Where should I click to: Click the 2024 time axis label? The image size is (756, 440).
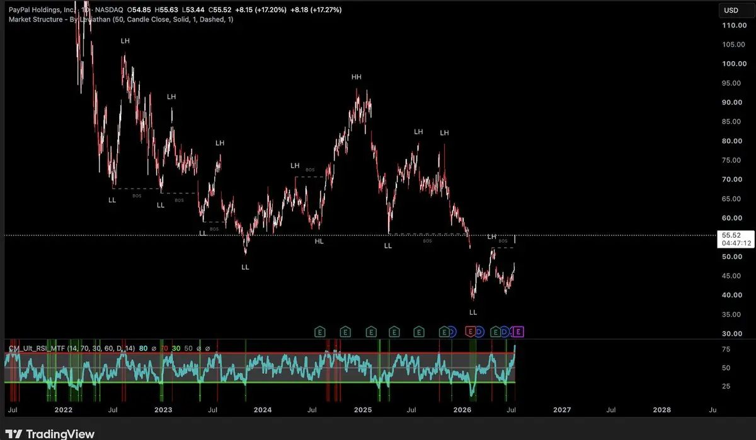262,410
